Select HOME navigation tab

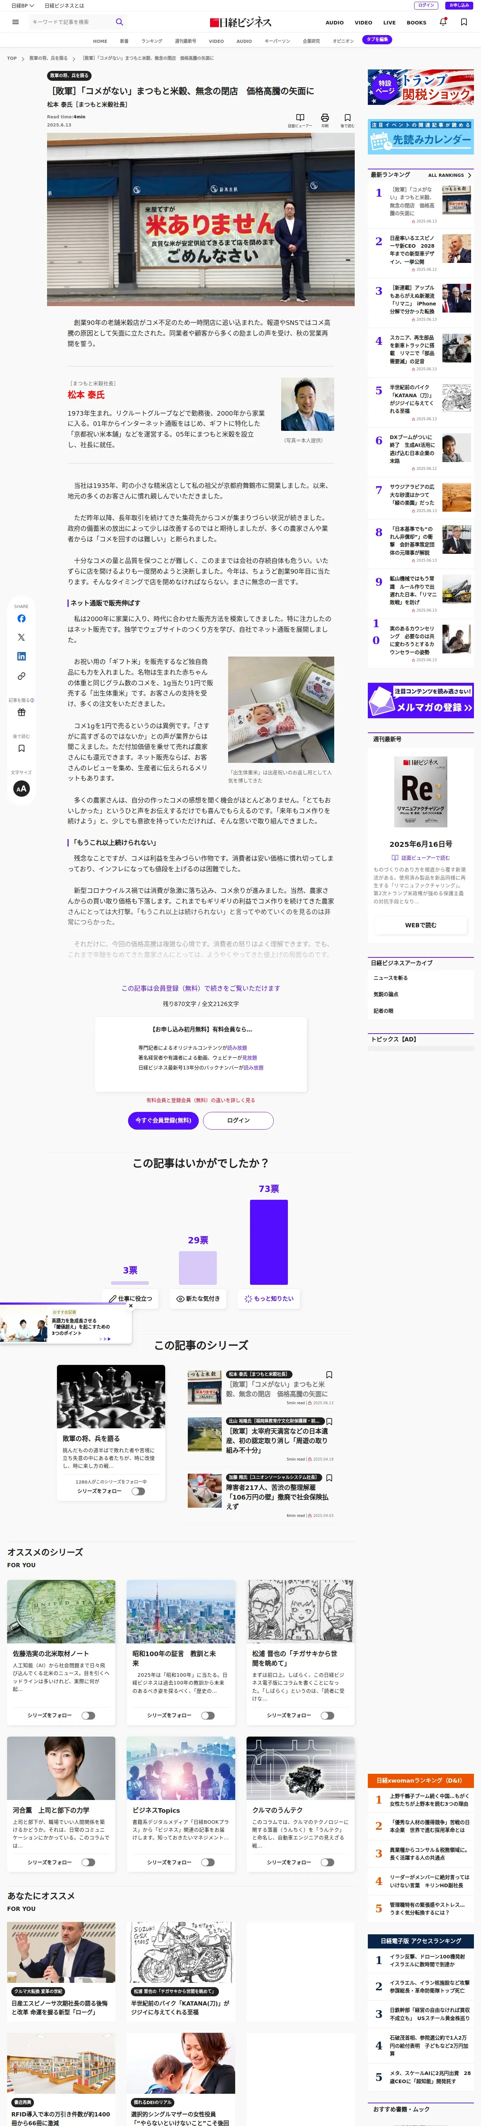(x=100, y=40)
